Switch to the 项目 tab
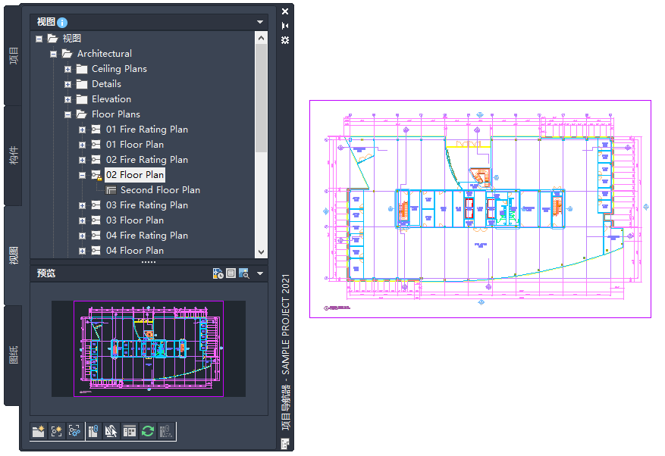Viewport: 665px width, 456px height. [14, 55]
